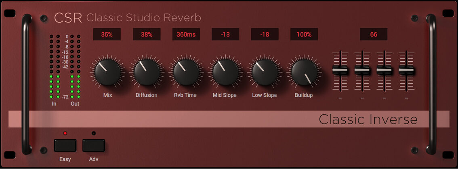Click the fourth fader handle
Screen dimensions: 458x169
pyautogui.click(x=406, y=71)
